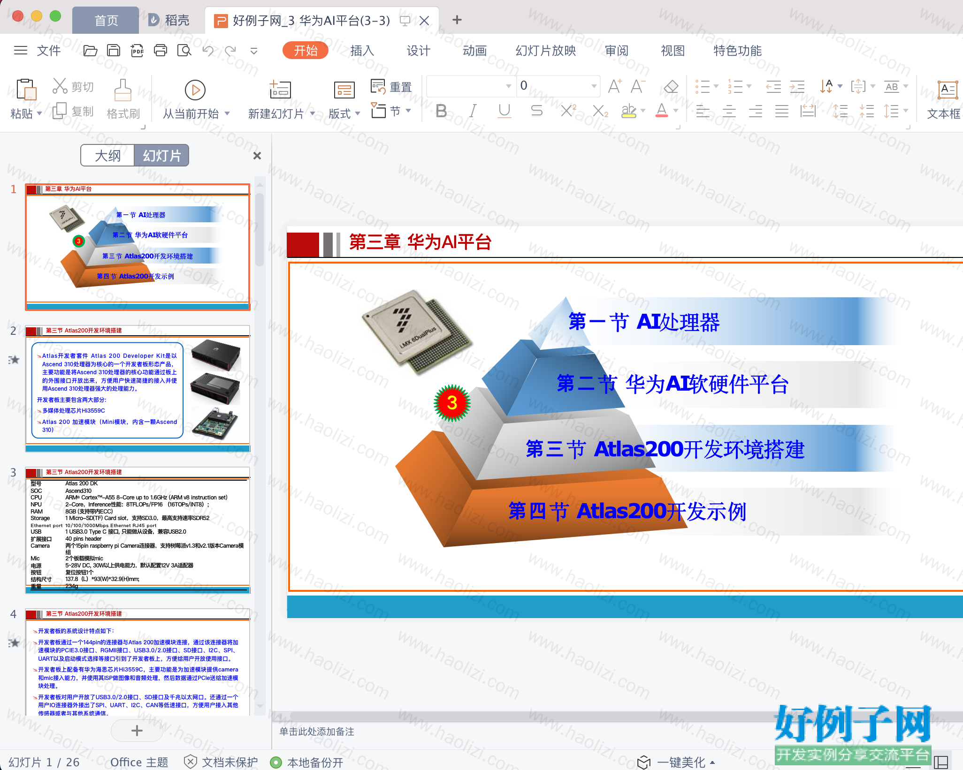Screen dimensions: 963x770
Task: Expand the 节 section dropdown
Action: (408, 111)
